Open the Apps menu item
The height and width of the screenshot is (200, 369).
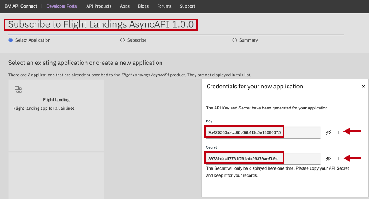pyautogui.click(x=124, y=6)
